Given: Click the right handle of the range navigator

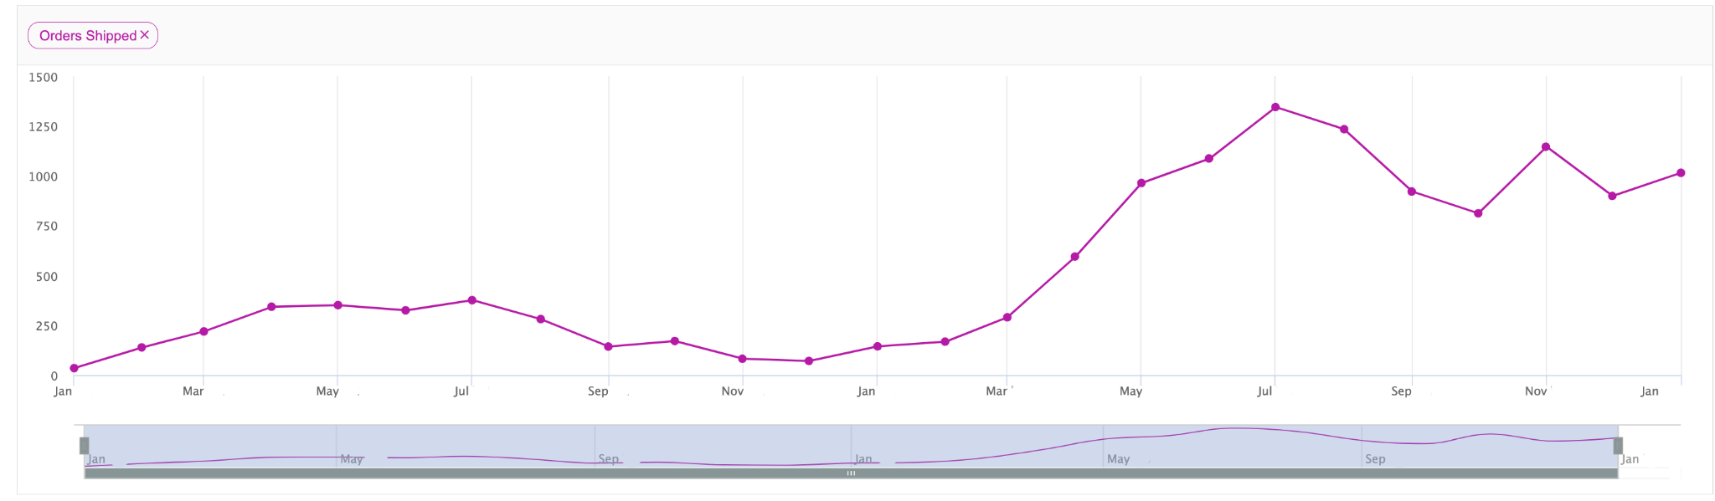Looking at the screenshot, I should [x=1618, y=445].
